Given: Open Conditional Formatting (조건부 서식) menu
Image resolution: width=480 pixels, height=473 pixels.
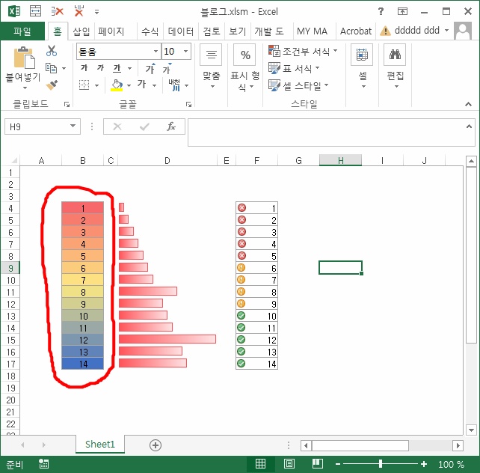Looking at the screenshot, I should [x=303, y=51].
